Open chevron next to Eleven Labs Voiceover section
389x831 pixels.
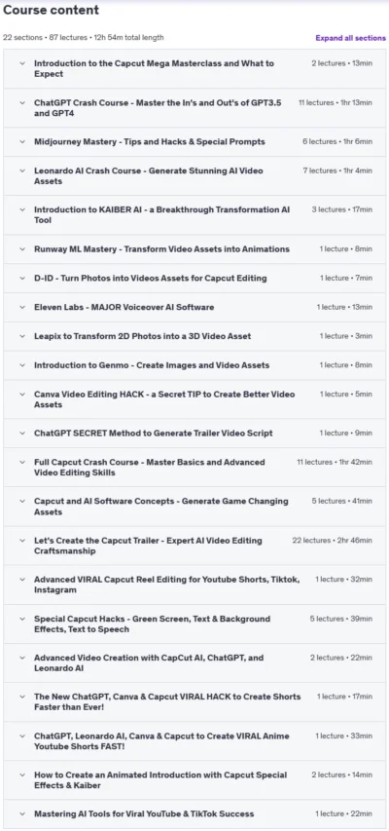(22, 308)
